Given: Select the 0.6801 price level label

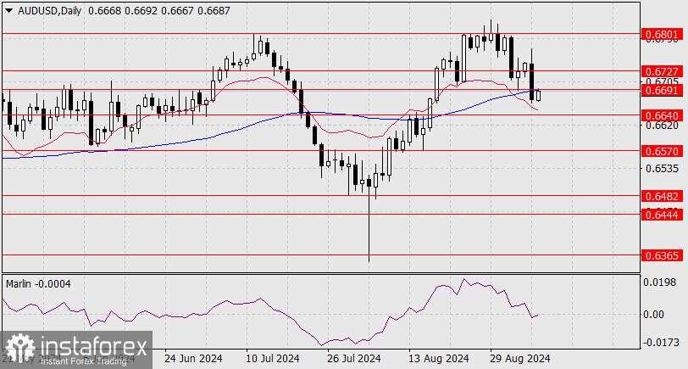Looking at the screenshot, I should [661, 34].
